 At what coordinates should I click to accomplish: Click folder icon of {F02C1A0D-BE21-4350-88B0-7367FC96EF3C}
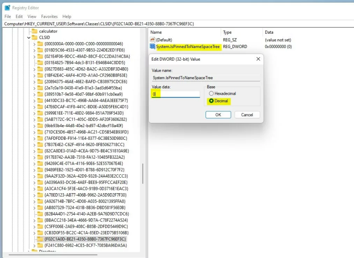(40, 239)
